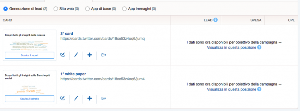Click pencil edit icon for 3° card
300x111 pixels.
coord(76,55)
